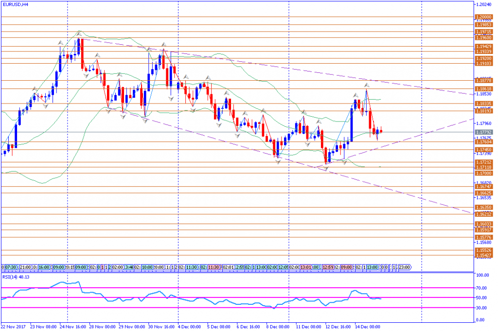498x332 pixels.
Task: Click the 1.20000 horizontal level price tag
Action: [484, 17]
